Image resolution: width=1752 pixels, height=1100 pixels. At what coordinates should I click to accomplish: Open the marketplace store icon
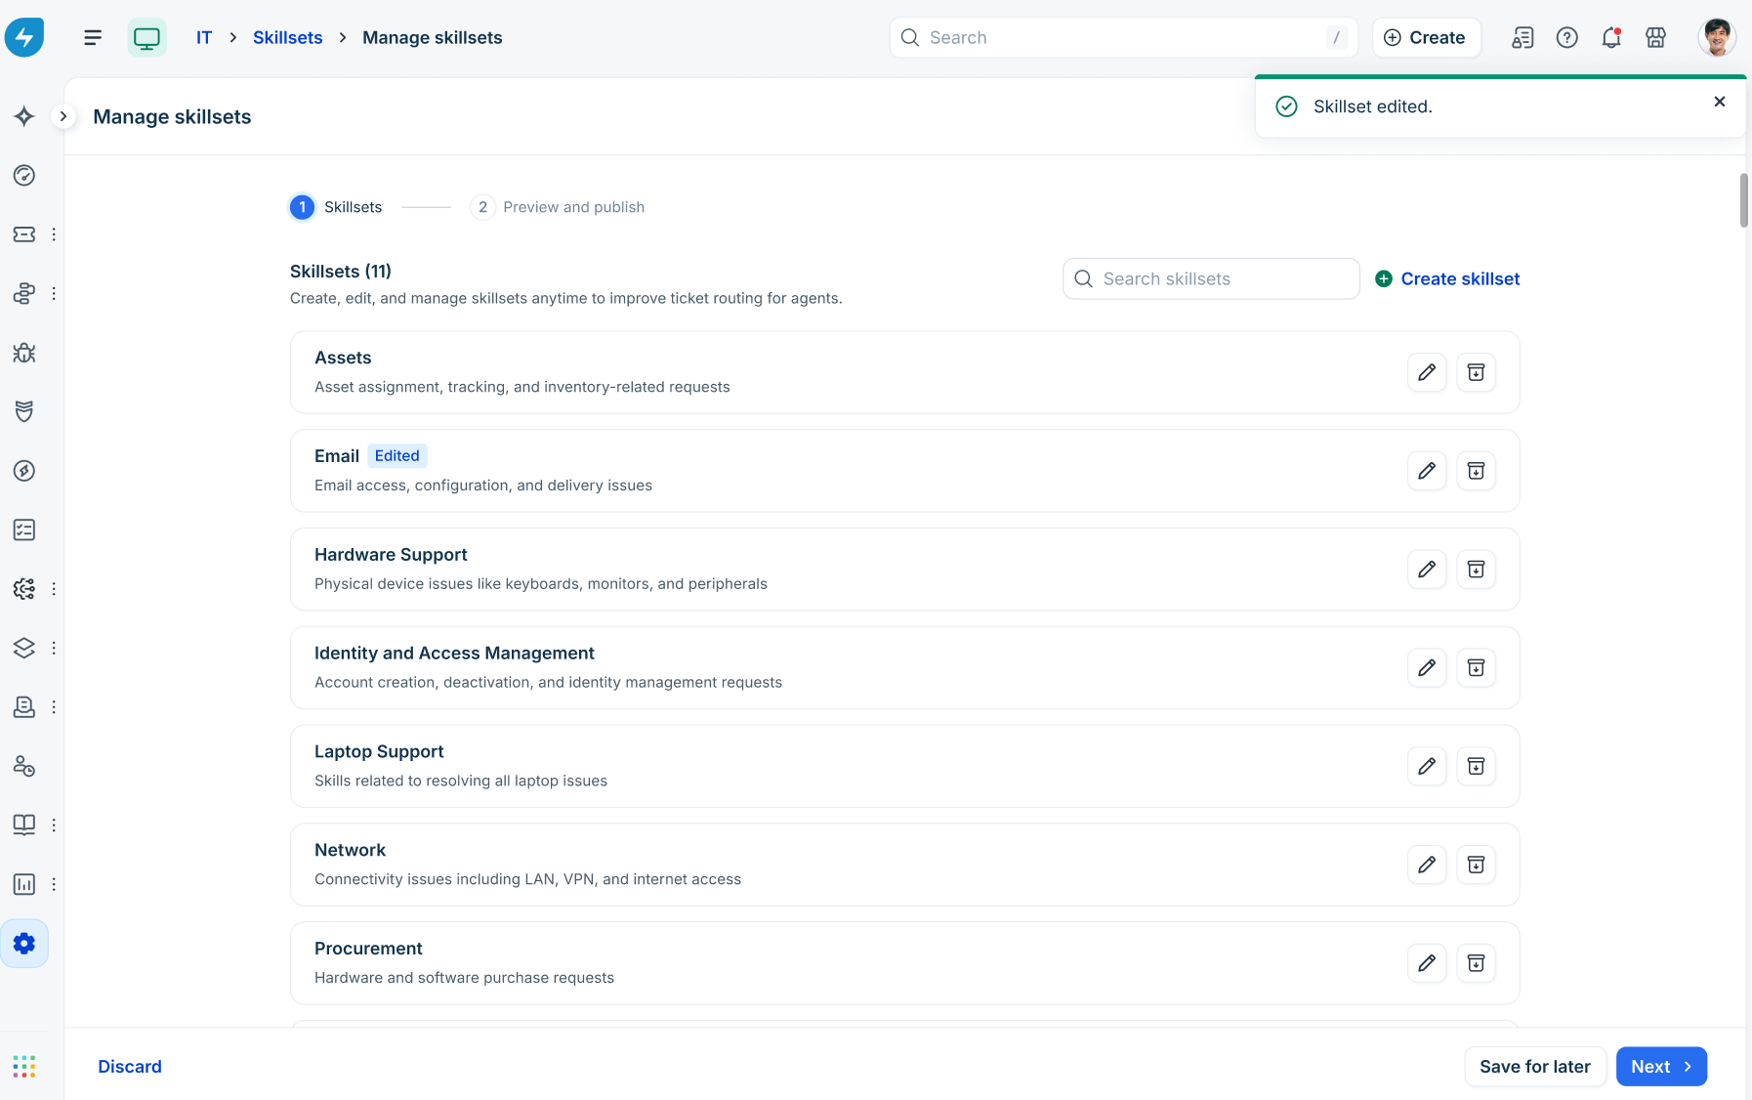1655,37
